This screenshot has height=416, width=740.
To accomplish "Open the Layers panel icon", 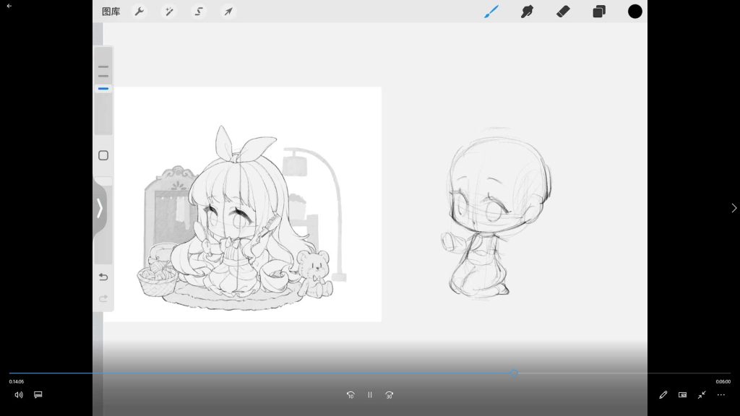I will [599, 12].
